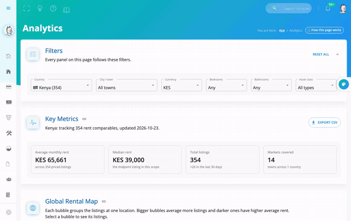Click RESET ALL filters
This screenshot has width=351, height=221.
321,54
